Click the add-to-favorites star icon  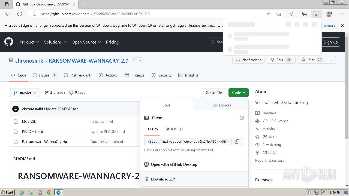click(278, 14)
